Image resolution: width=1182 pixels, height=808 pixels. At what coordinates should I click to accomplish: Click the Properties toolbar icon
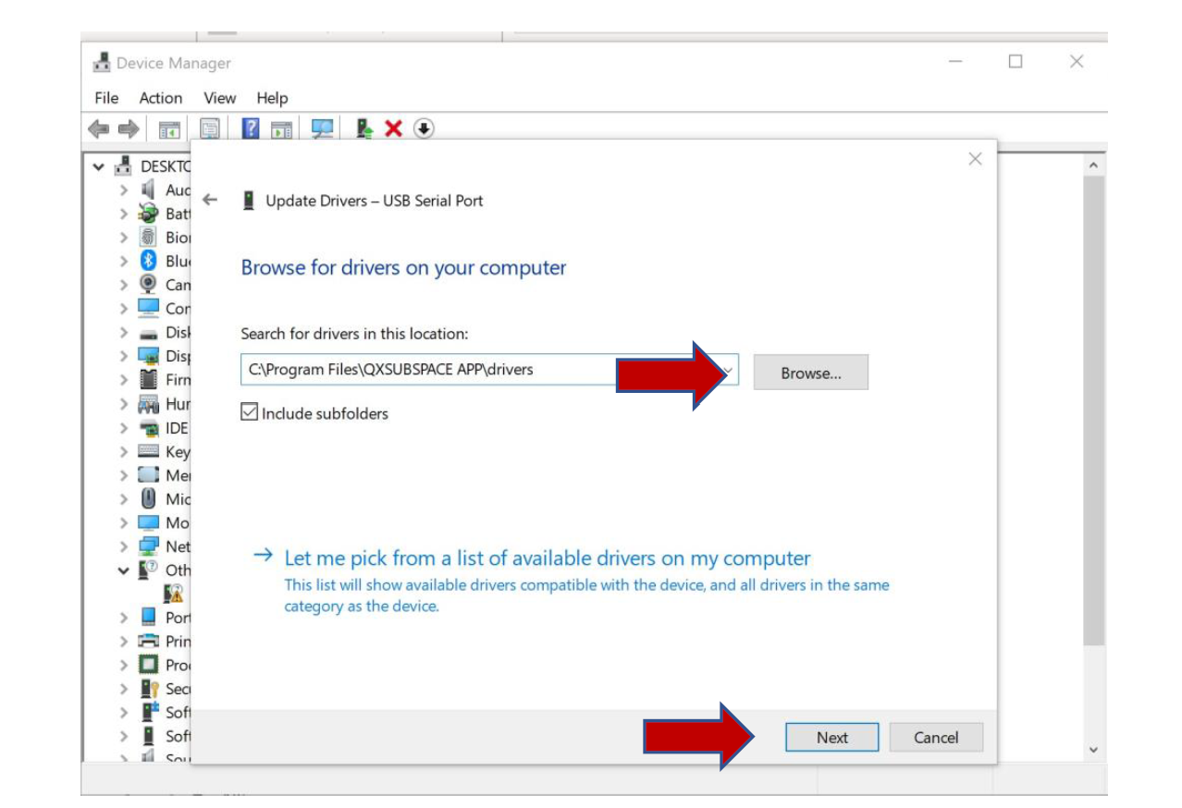[x=210, y=129]
